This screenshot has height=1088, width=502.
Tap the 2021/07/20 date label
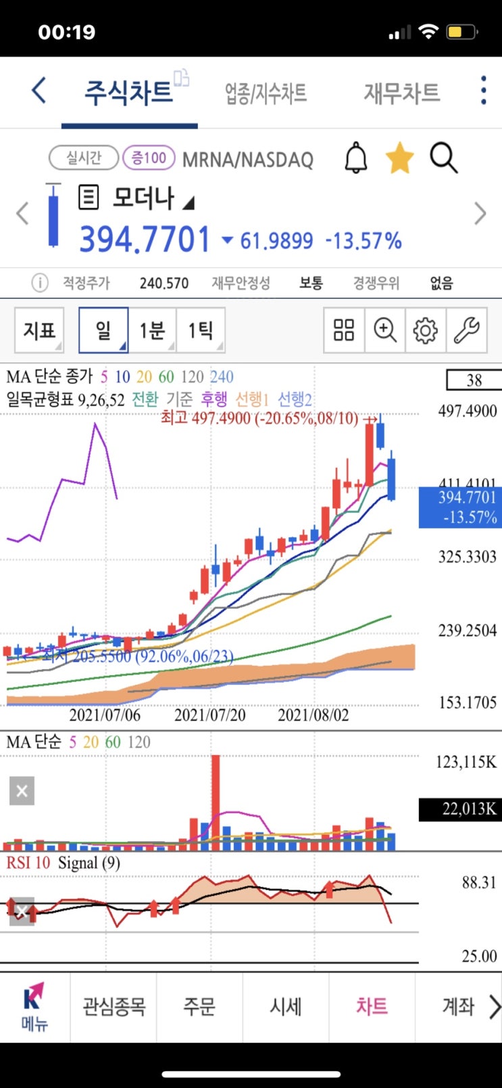coord(210,715)
